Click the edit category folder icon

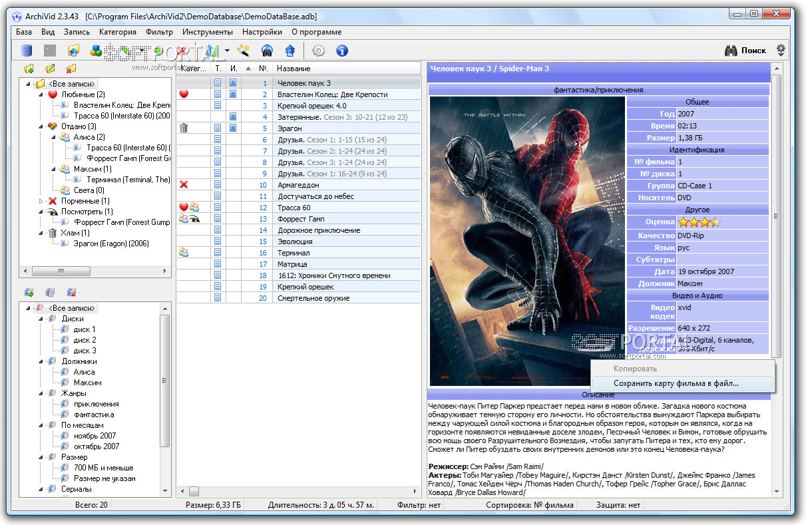tap(50, 69)
